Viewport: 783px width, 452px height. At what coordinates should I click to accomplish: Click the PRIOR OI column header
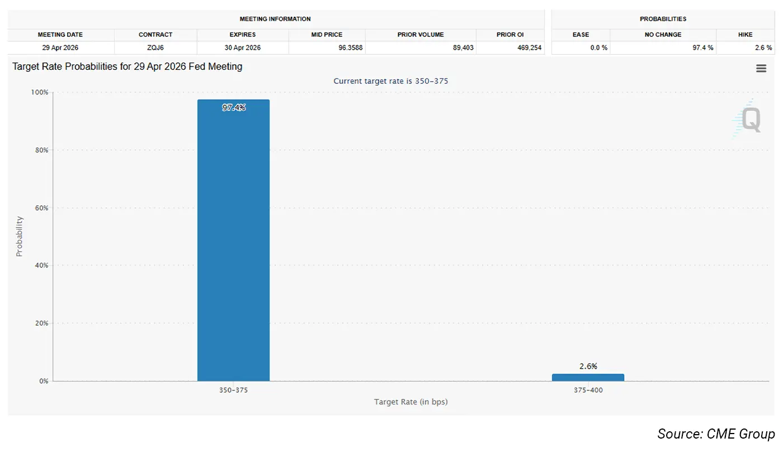point(510,35)
